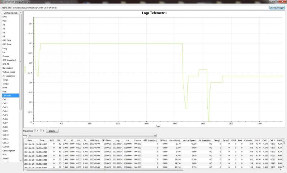Enable the Y zoom checkbox
287x173 pixels.
click(42, 131)
